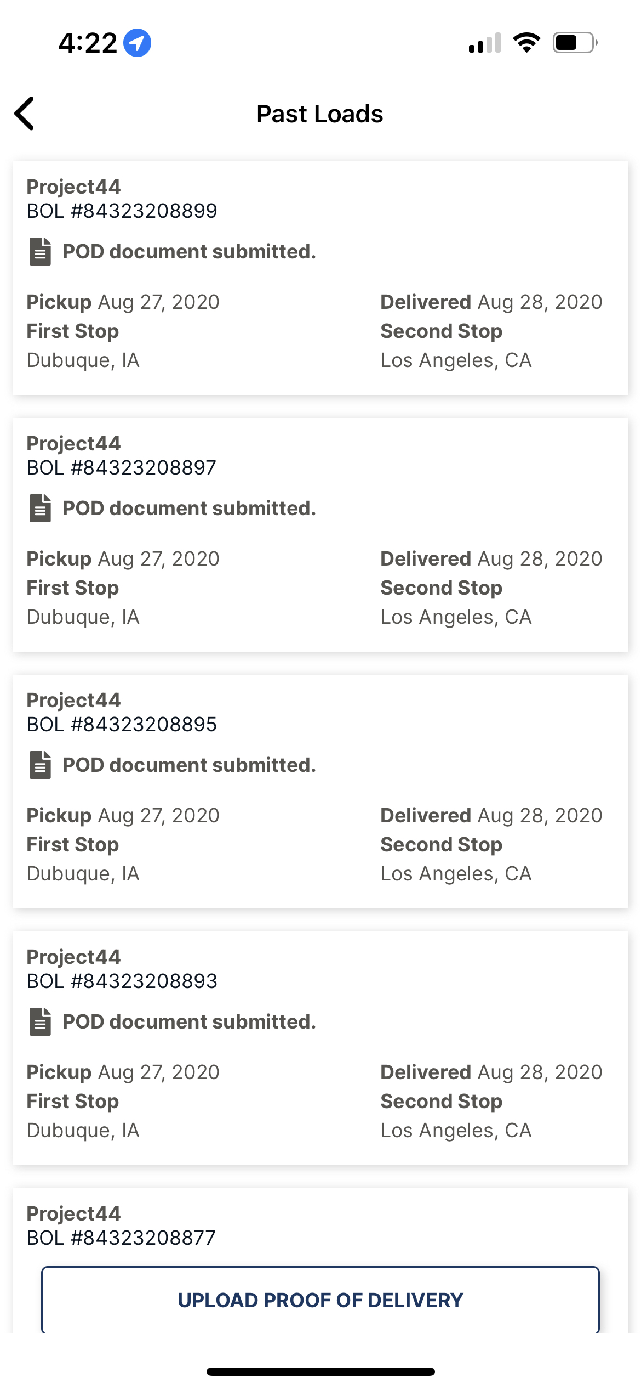This screenshot has width=641, height=1389.
Task: Open load card BOL #84323208893
Action: (321, 1048)
